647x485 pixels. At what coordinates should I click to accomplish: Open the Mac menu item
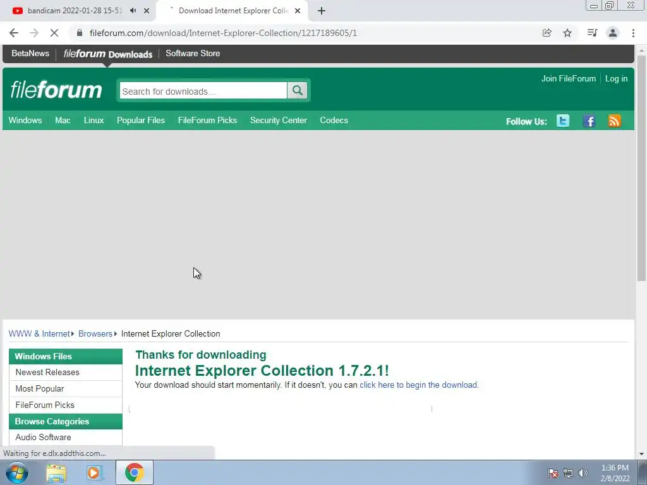(x=63, y=121)
